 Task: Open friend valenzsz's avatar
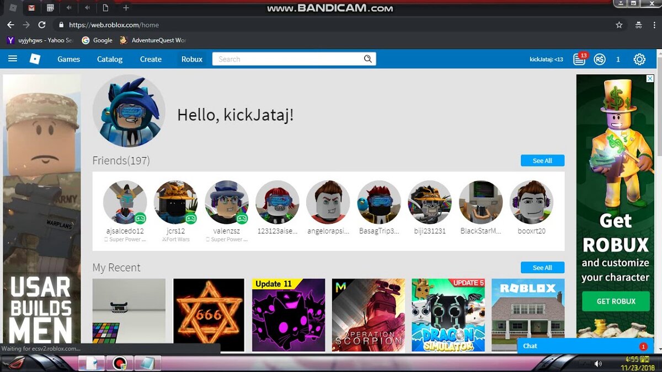pos(227,202)
